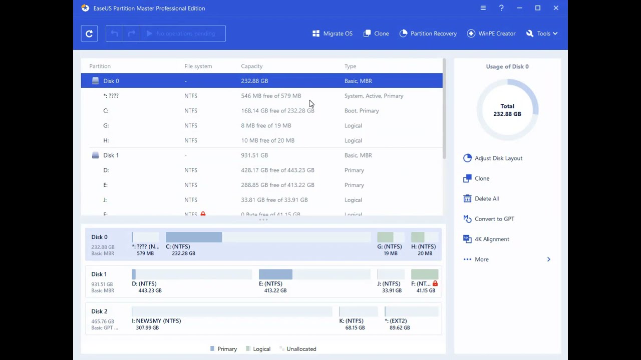
Task: Click the F: block with red lock icon
Action: pos(425,281)
